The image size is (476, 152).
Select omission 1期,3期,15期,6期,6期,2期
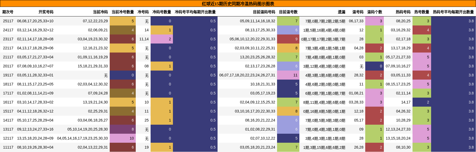pyautogui.click(x=324, y=147)
